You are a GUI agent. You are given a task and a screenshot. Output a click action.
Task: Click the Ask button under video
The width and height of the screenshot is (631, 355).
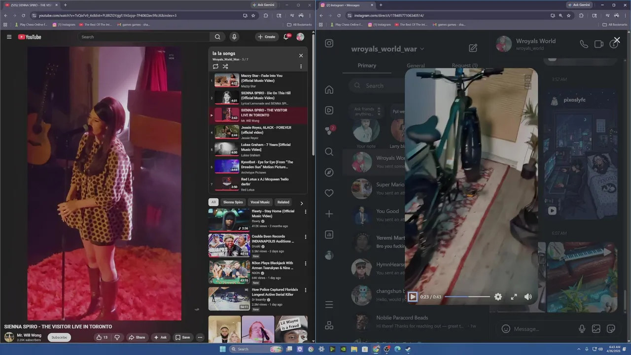point(160,337)
